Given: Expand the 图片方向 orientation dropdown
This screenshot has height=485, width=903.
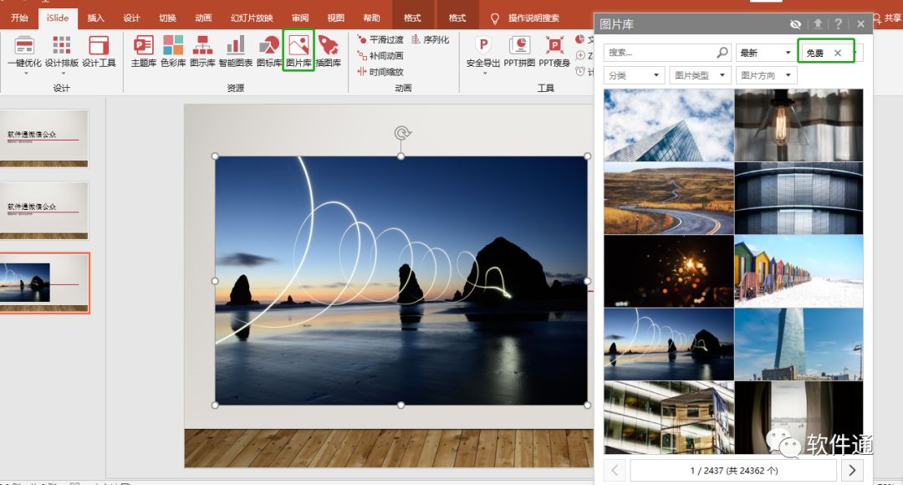Looking at the screenshot, I should tap(766, 75).
